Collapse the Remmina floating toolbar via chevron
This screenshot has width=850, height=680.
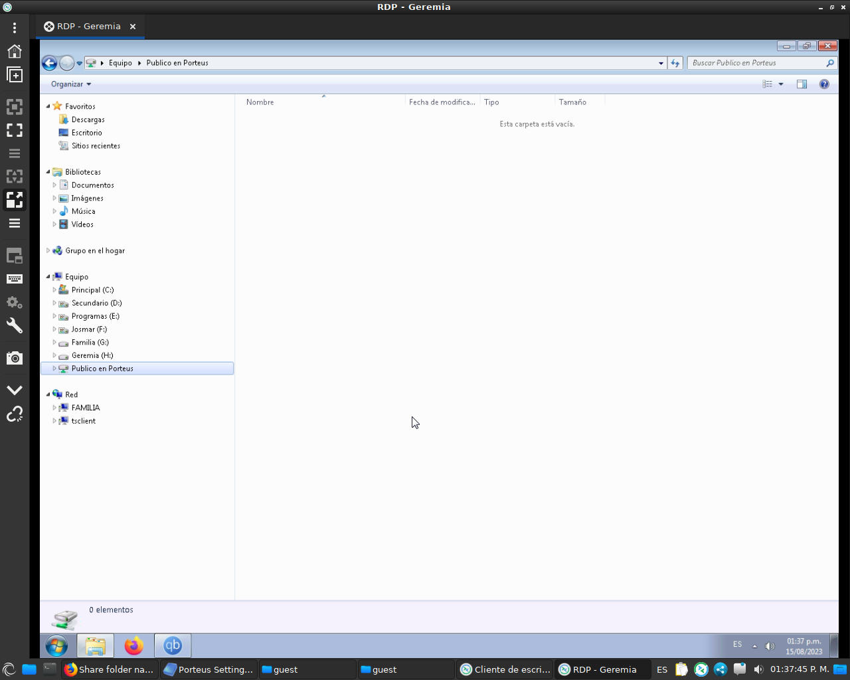coord(15,390)
